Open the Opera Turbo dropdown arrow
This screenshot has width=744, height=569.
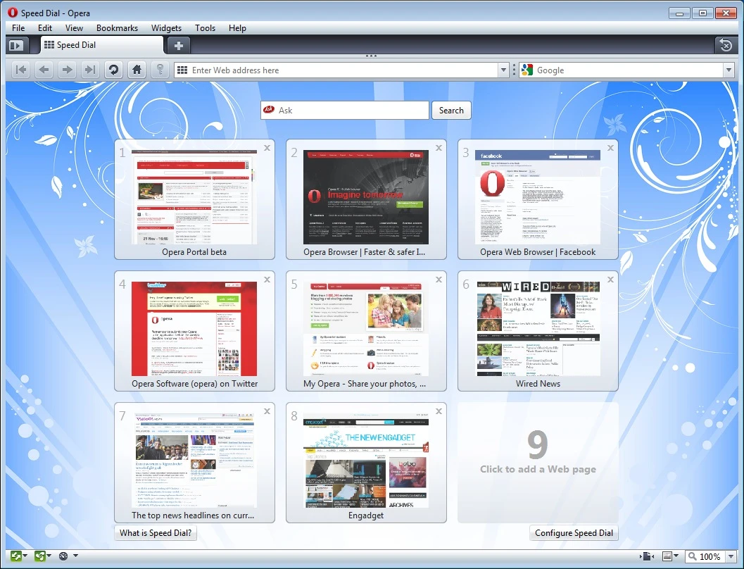click(75, 556)
